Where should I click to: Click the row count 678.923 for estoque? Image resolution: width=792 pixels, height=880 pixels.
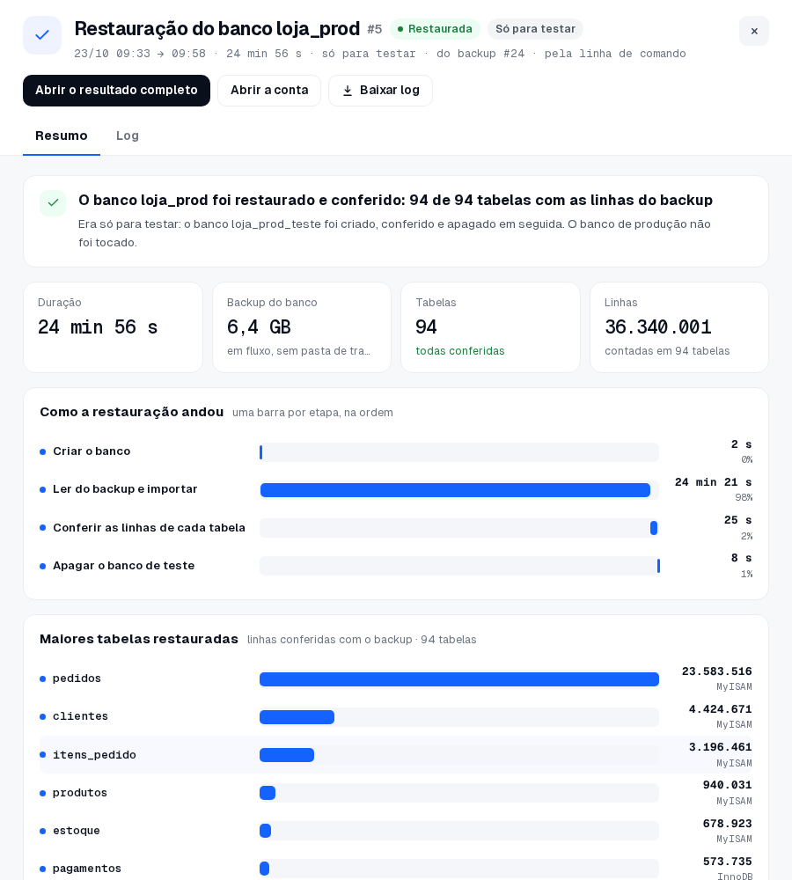coord(727,824)
